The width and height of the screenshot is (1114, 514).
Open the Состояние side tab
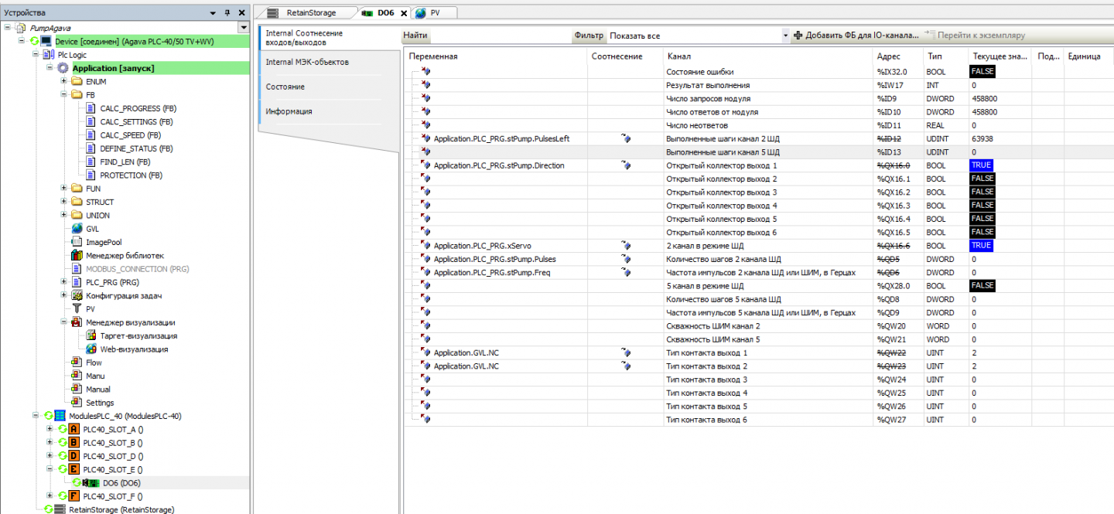[x=285, y=87]
